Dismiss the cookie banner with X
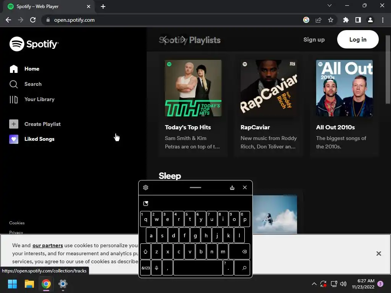The image size is (391, 293). tap(378, 253)
